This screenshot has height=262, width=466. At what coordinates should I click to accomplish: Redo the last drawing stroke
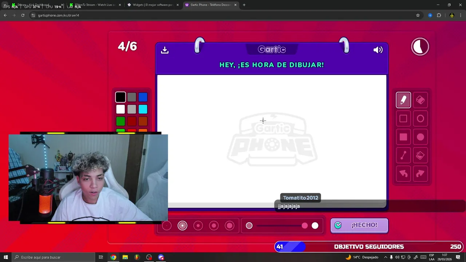420,174
